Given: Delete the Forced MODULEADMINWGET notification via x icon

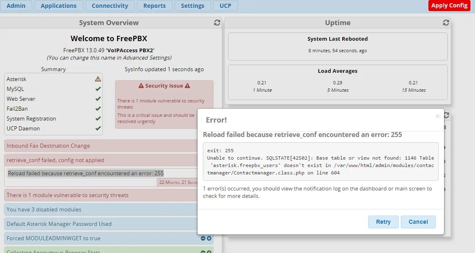Looking at the screenshot, I should point(209,238).
